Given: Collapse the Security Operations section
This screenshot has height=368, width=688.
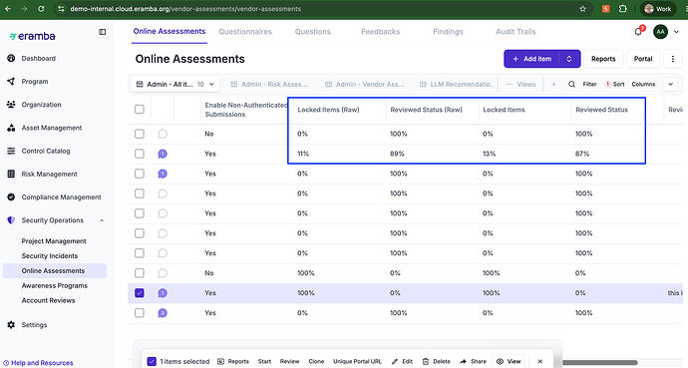Looking at the screenshot, I should [x=102, y=220].
